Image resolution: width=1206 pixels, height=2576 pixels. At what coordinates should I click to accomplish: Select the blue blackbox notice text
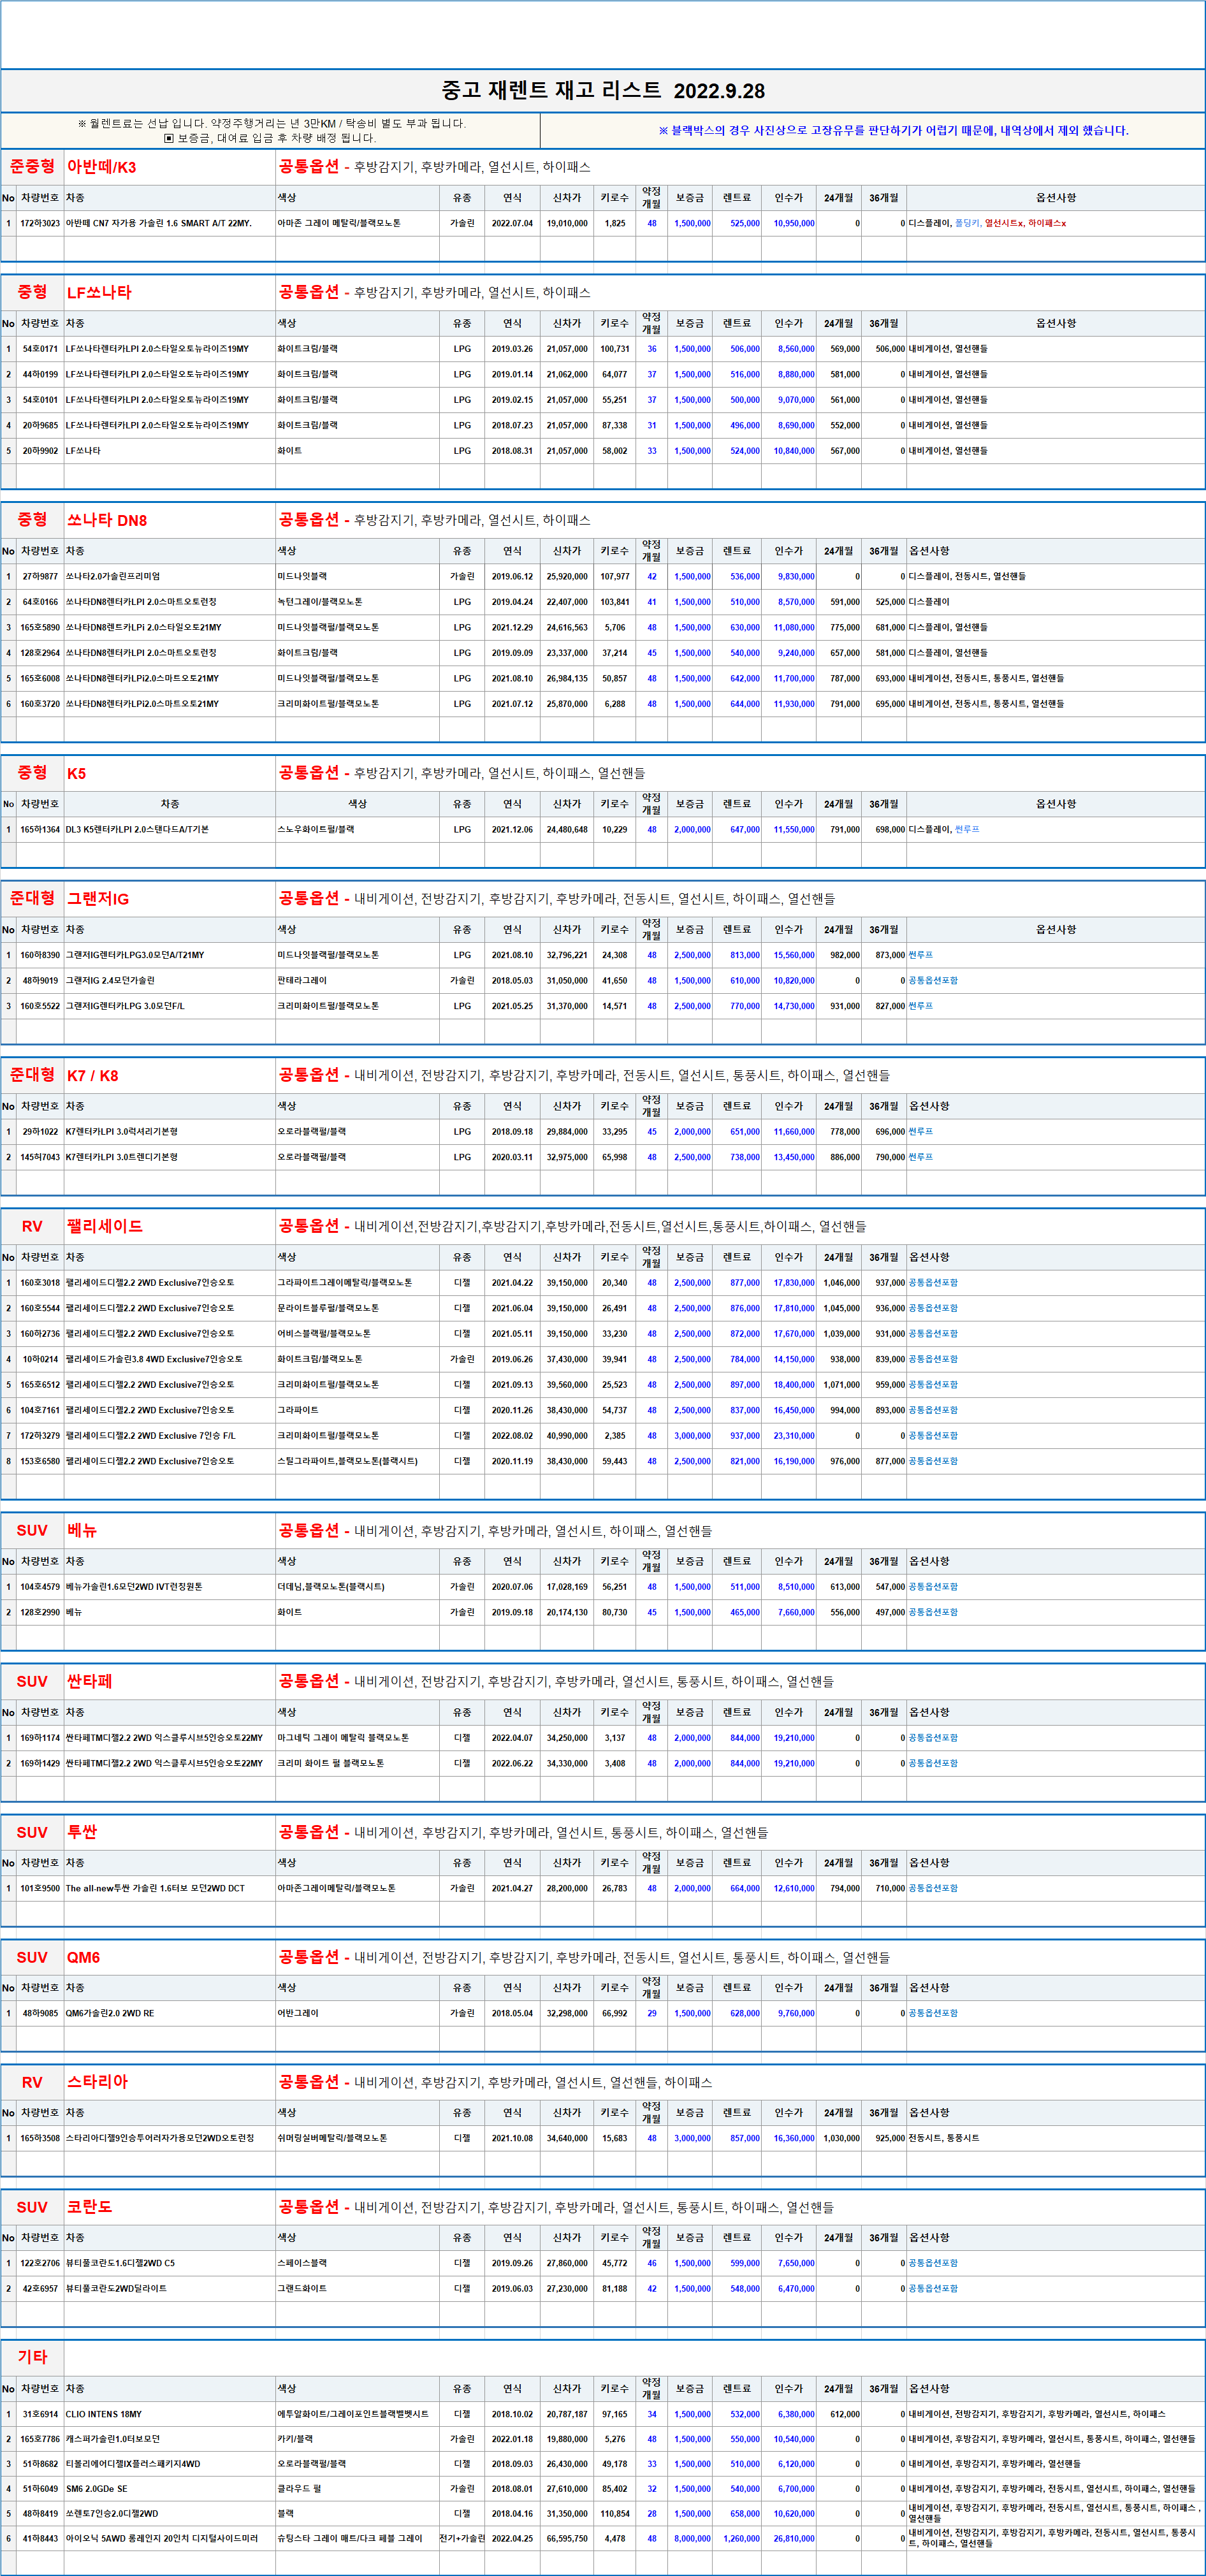click(893, 131)
